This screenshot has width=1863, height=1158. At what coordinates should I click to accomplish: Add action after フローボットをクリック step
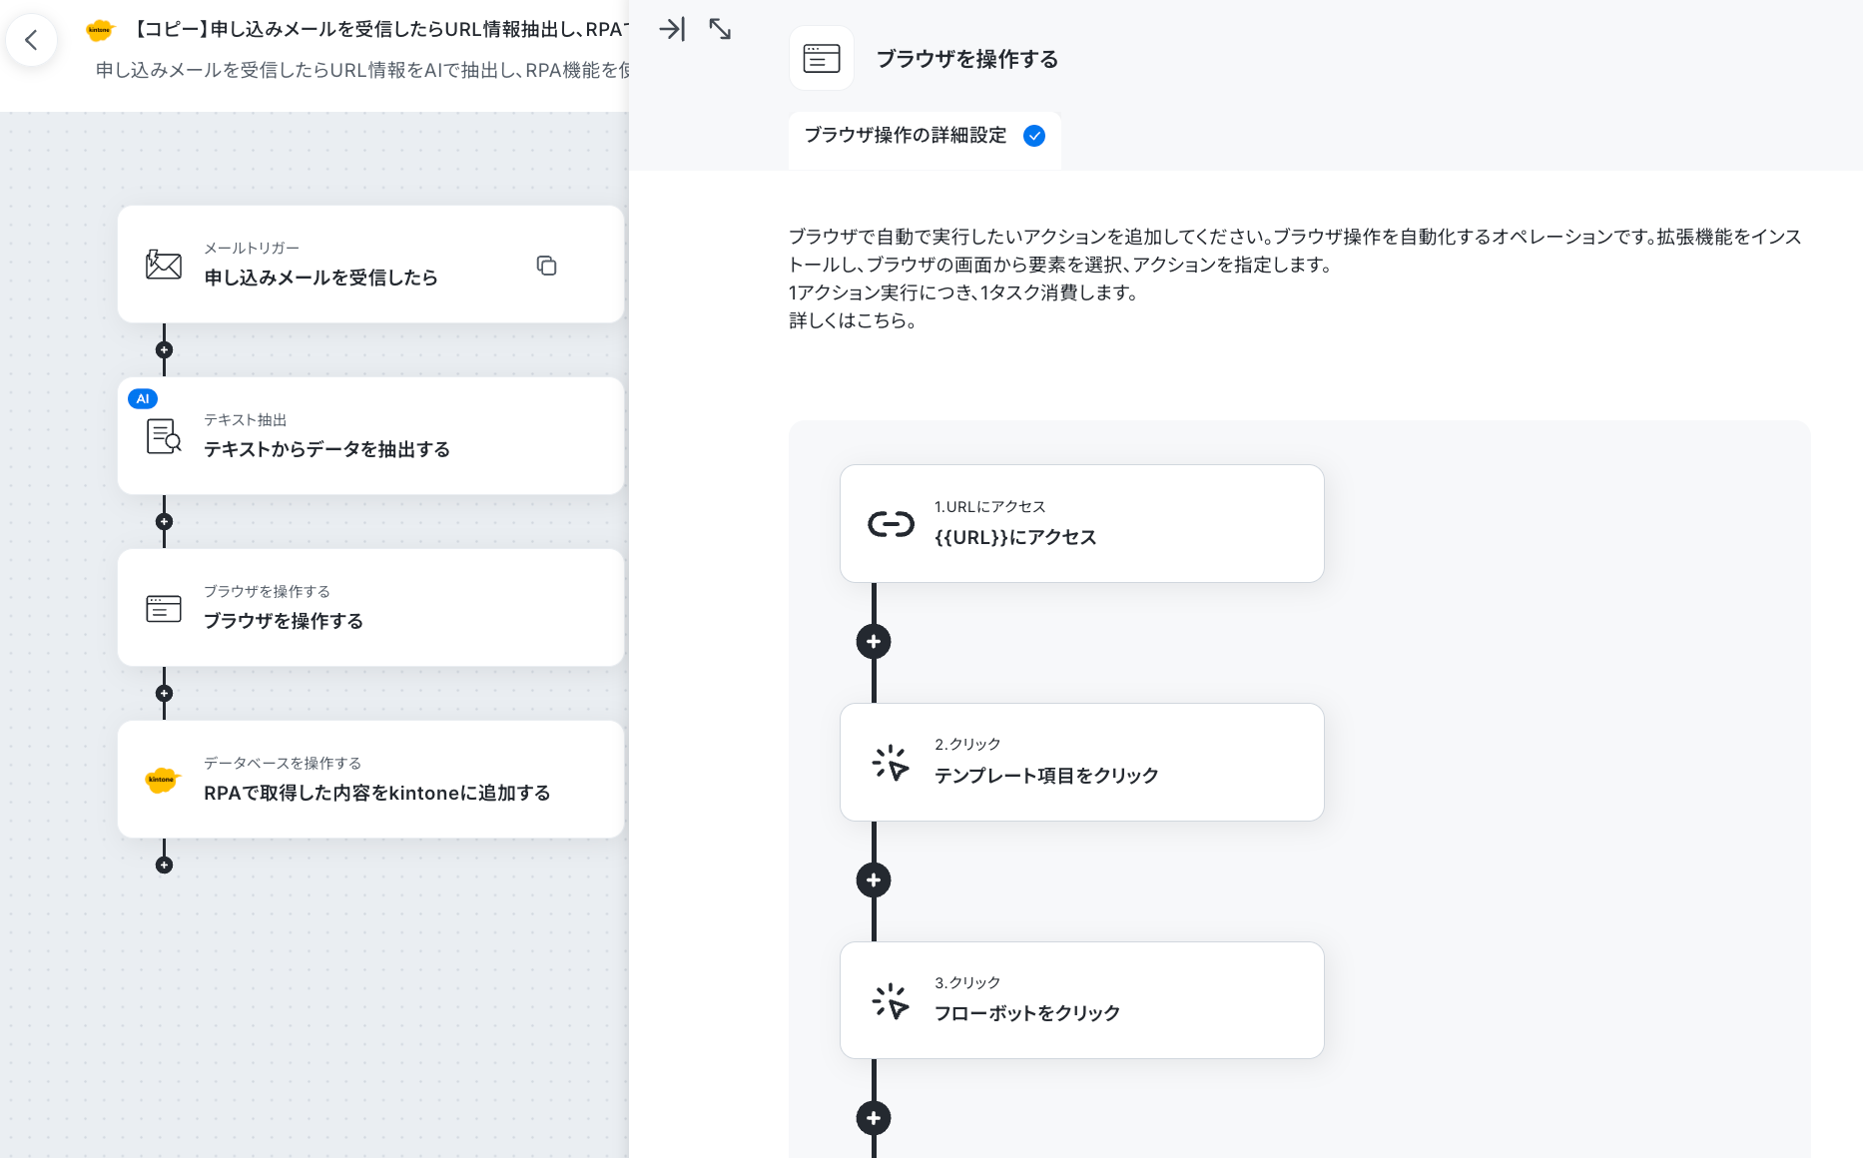[874, 1118]
